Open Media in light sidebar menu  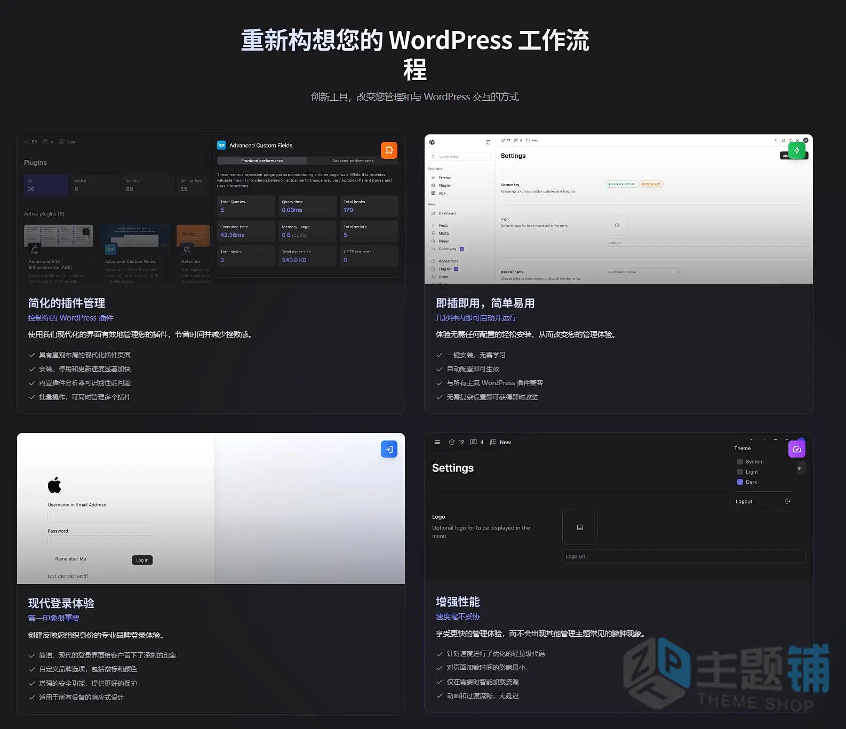pyautogui.click(x=443, y=233)
